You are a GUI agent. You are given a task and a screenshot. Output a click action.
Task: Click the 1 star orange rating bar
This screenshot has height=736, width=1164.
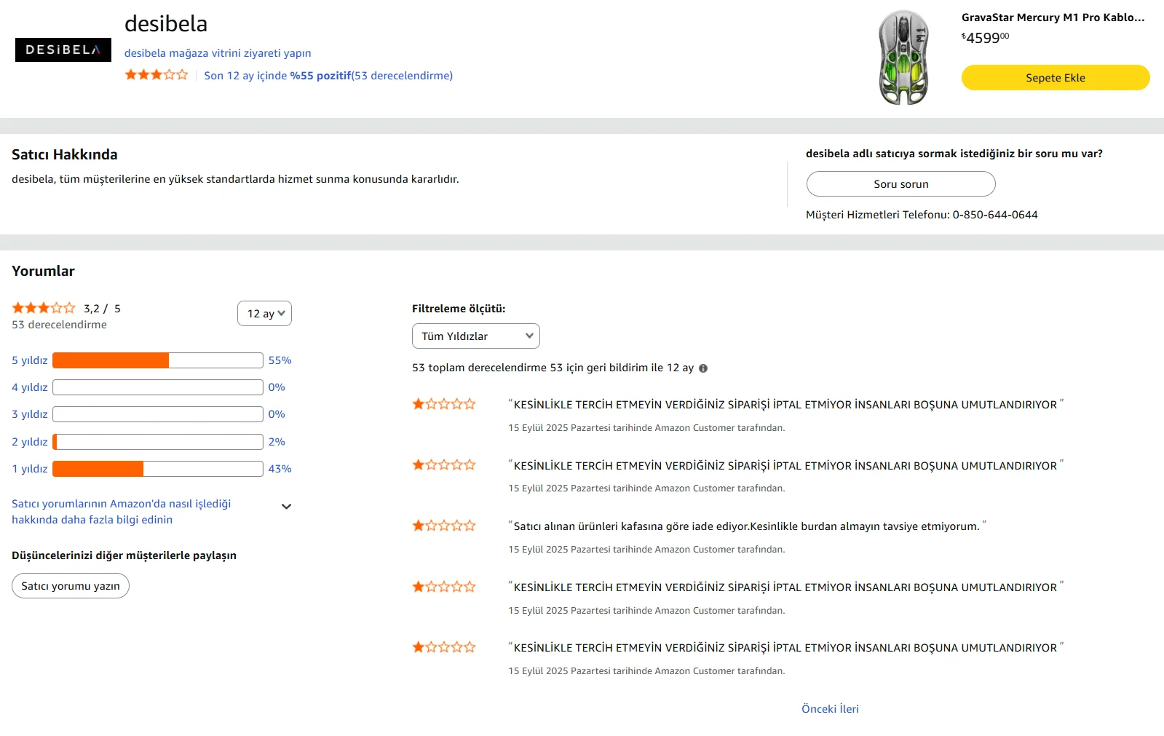(x=98, y=469)
